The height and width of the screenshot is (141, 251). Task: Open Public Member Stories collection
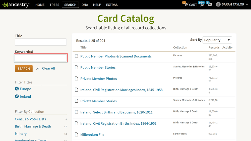[x=98, y=67]
